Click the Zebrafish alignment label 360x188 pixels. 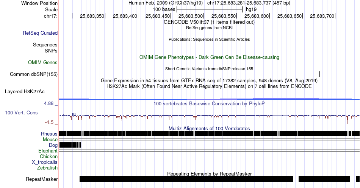coord(47,168)
